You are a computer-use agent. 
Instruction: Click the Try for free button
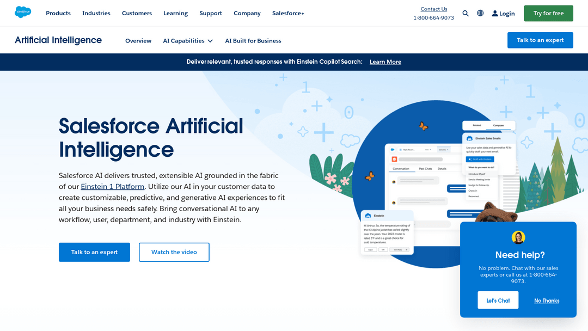548,13
